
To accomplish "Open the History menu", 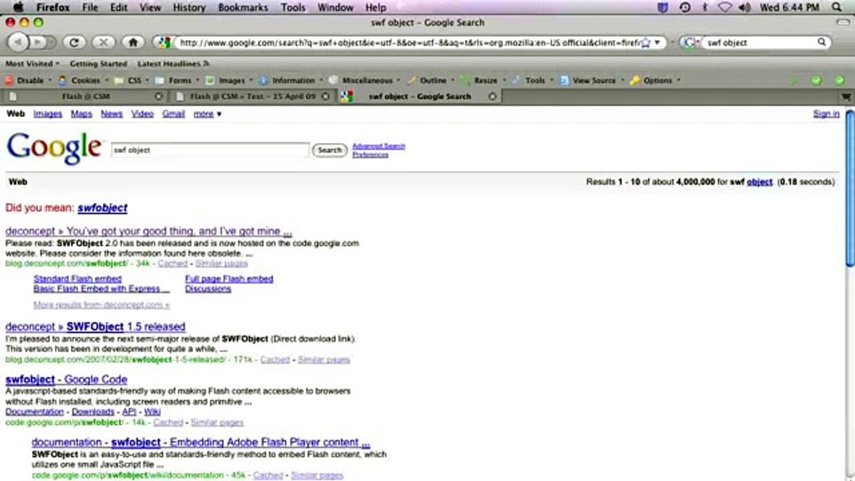I will (189, 7).
